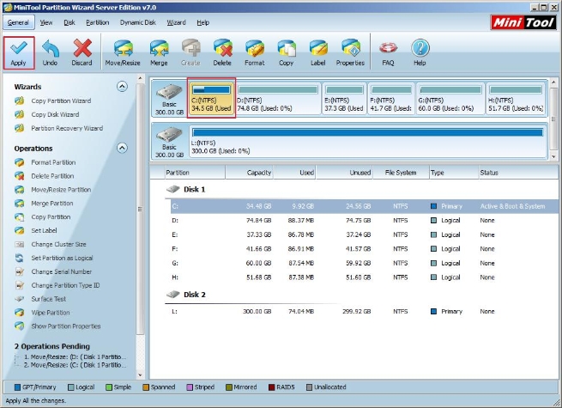Click the Delete toolbar icon
This screenshot has width=562, height=408.
[222, 52]
